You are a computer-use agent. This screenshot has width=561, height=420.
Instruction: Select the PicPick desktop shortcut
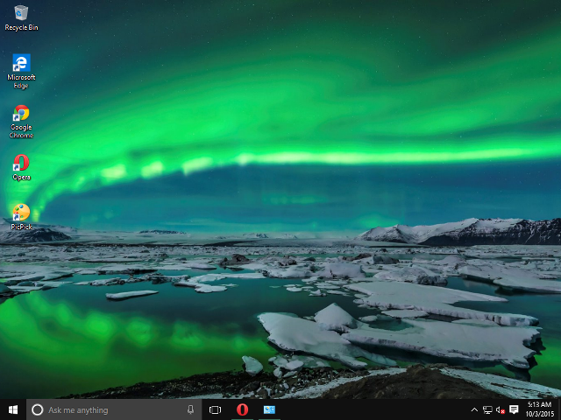(x=21, y=217)
